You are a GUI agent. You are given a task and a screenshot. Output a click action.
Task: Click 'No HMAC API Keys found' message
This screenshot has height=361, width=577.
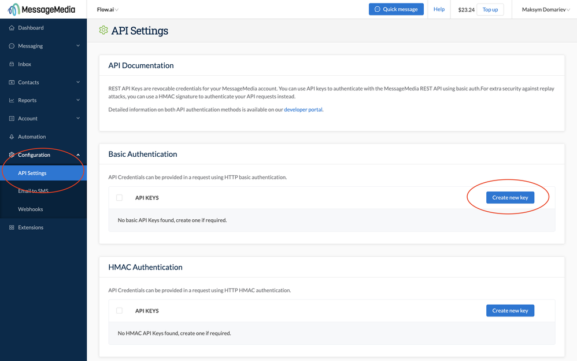175,333
